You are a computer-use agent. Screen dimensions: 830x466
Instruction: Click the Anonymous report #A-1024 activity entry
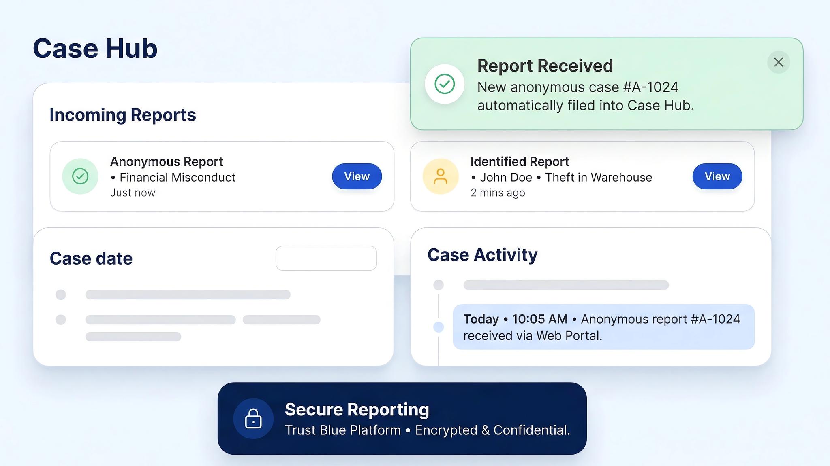(x=603, y=327)
